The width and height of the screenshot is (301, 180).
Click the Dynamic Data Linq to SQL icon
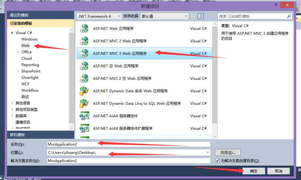point(84,104)
